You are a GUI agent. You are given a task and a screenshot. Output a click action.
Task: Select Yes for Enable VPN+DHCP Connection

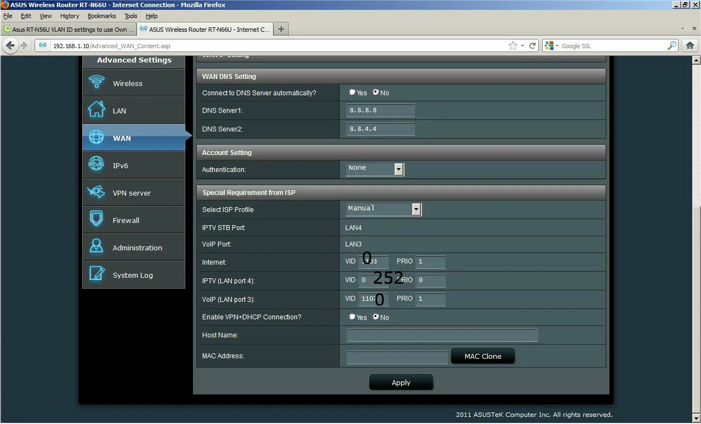click(x=352, y=317)
